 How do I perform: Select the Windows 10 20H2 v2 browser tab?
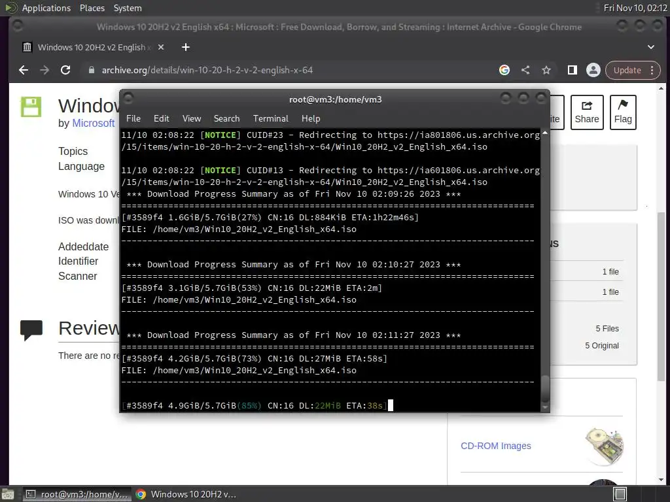pyautogui.click(x=92, y=47)
